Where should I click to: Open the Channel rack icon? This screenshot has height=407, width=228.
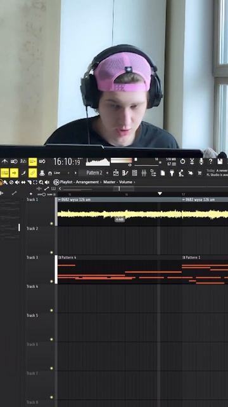coord(134,173)
